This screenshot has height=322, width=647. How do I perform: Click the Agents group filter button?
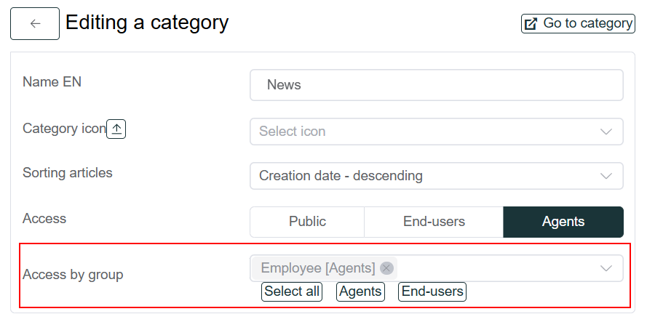click(x=361, y=291)
